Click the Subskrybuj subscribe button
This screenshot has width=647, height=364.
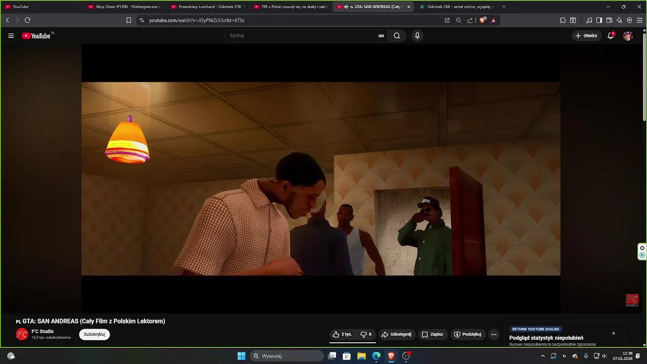pyautogui.click(x=94, y=334)
